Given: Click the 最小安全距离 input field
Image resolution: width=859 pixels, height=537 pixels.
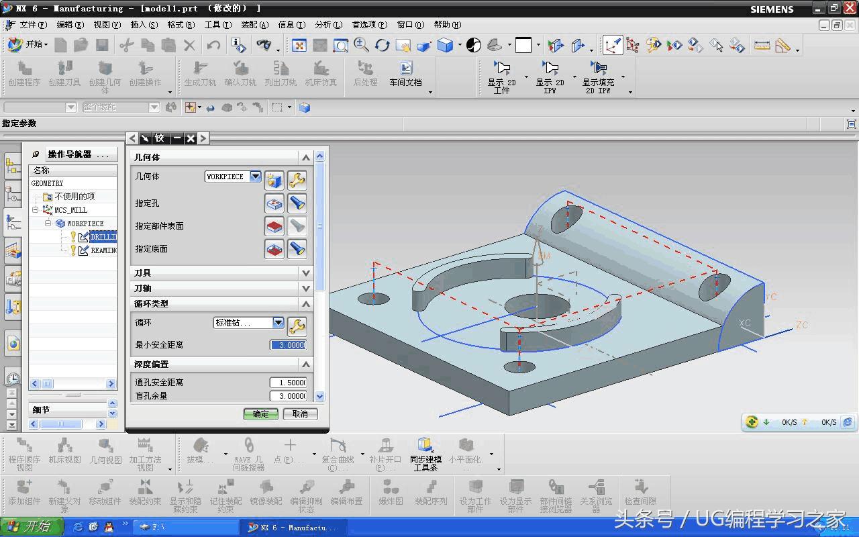Looking at the screenshot, I should point(288,345).
